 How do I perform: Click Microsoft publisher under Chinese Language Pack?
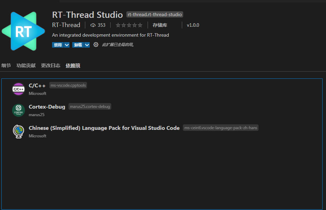pos(37,136)
